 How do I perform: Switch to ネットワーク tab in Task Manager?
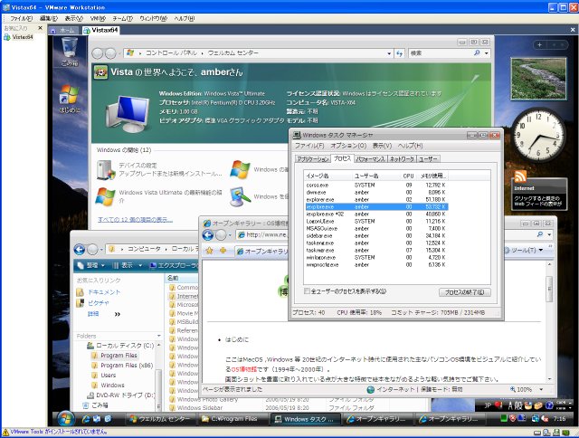[x=402, y=158]
